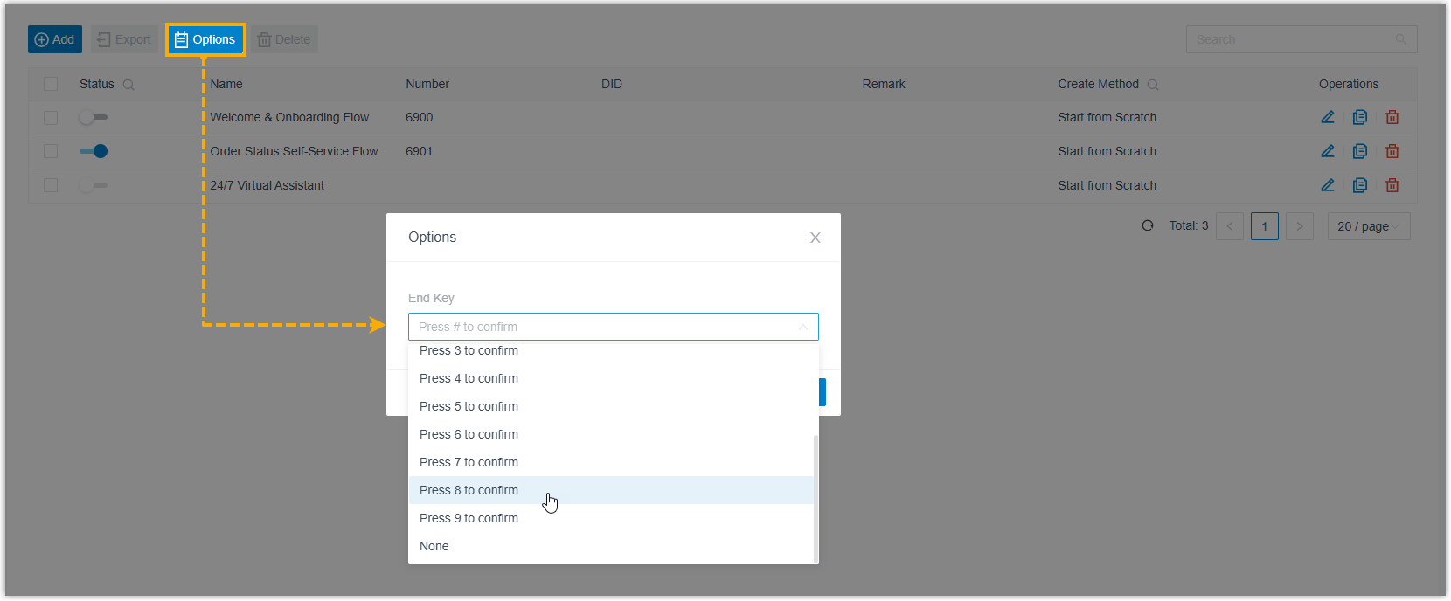Choose "None" from the End Key list

(434, 546)
